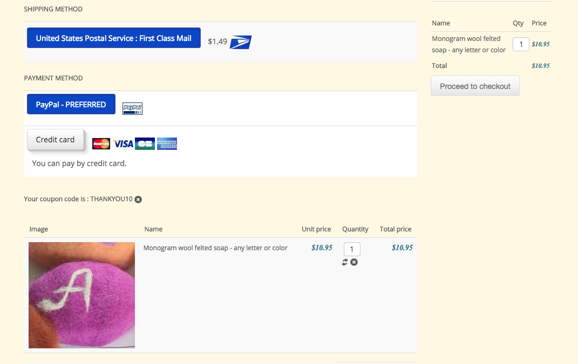Viewport: 578px width, 364px height.
Task: Open Monogram wool felted soap product link
Action: pyautogui.click(x=215, y=248)
